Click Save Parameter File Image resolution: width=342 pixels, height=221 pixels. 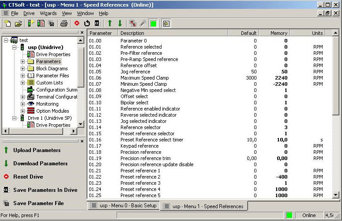pos(38,203)
